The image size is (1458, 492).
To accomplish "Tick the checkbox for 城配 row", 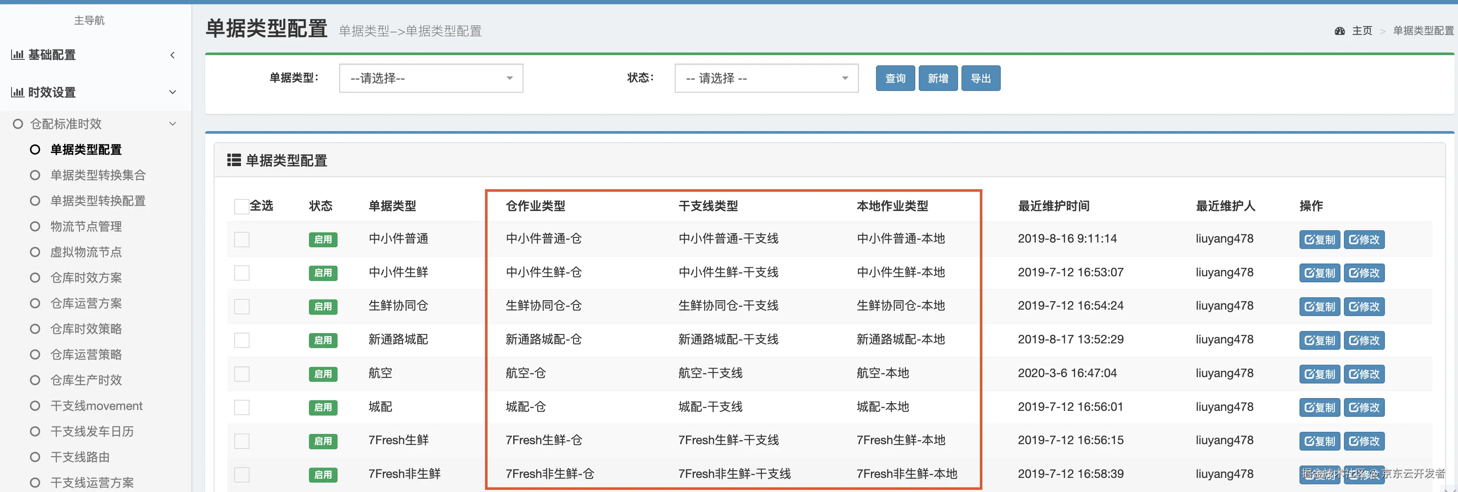I will (242, 408).
